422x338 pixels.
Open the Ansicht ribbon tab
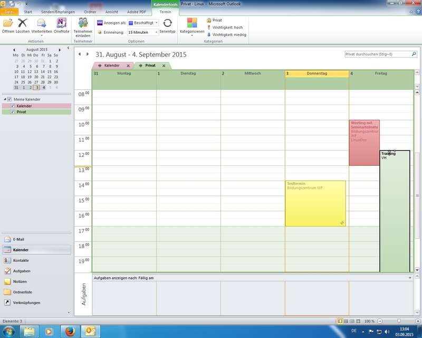click(x=112, y=11)
